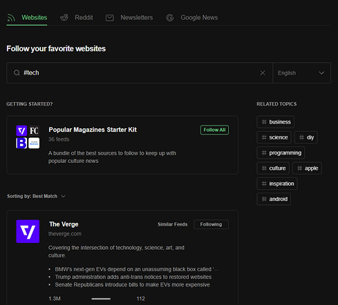Switch to the Websites tab

[x=27, y=18]
